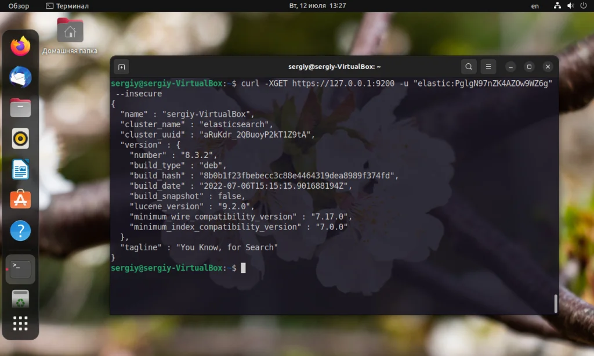
Task: Open LibreOffice Writer from the dock
Action: [x=20, y=169]
